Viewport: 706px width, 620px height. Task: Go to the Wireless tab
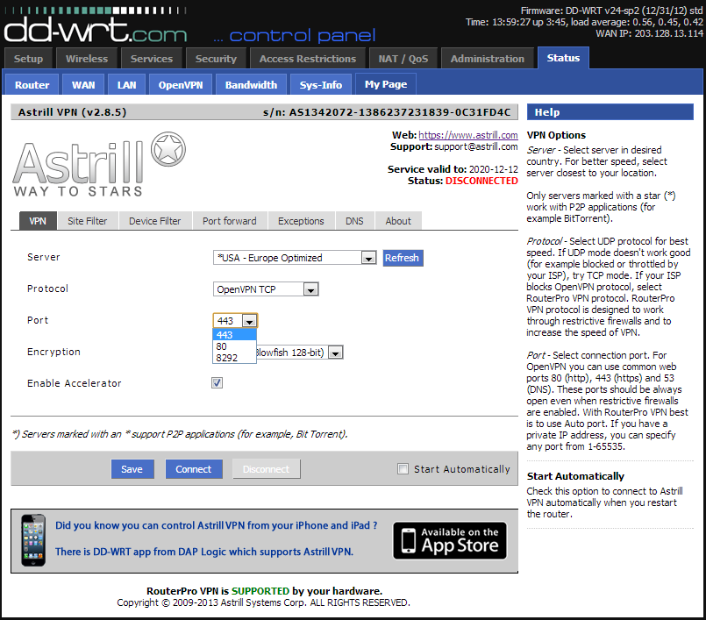87,59
